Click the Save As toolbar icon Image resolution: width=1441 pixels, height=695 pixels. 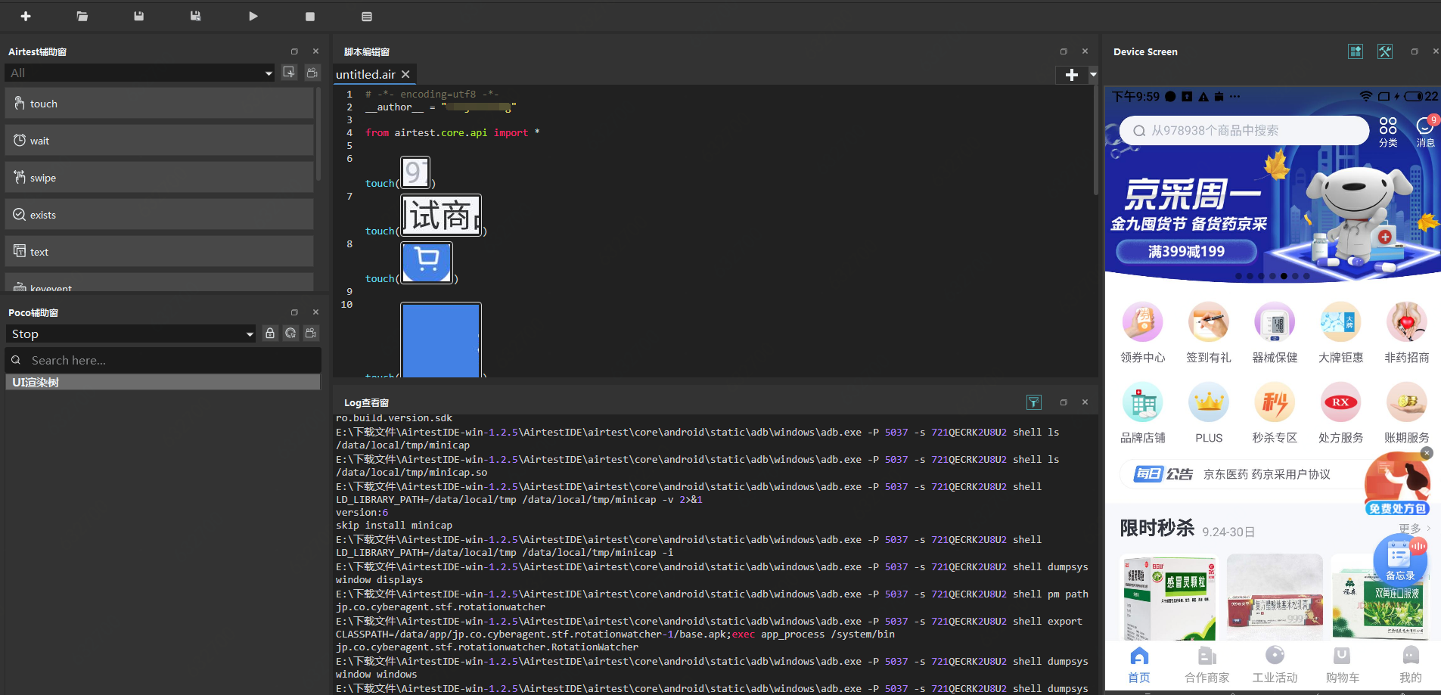195,16
